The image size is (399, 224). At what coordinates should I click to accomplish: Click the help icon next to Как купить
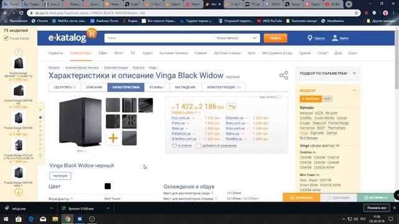click(279, 97)
